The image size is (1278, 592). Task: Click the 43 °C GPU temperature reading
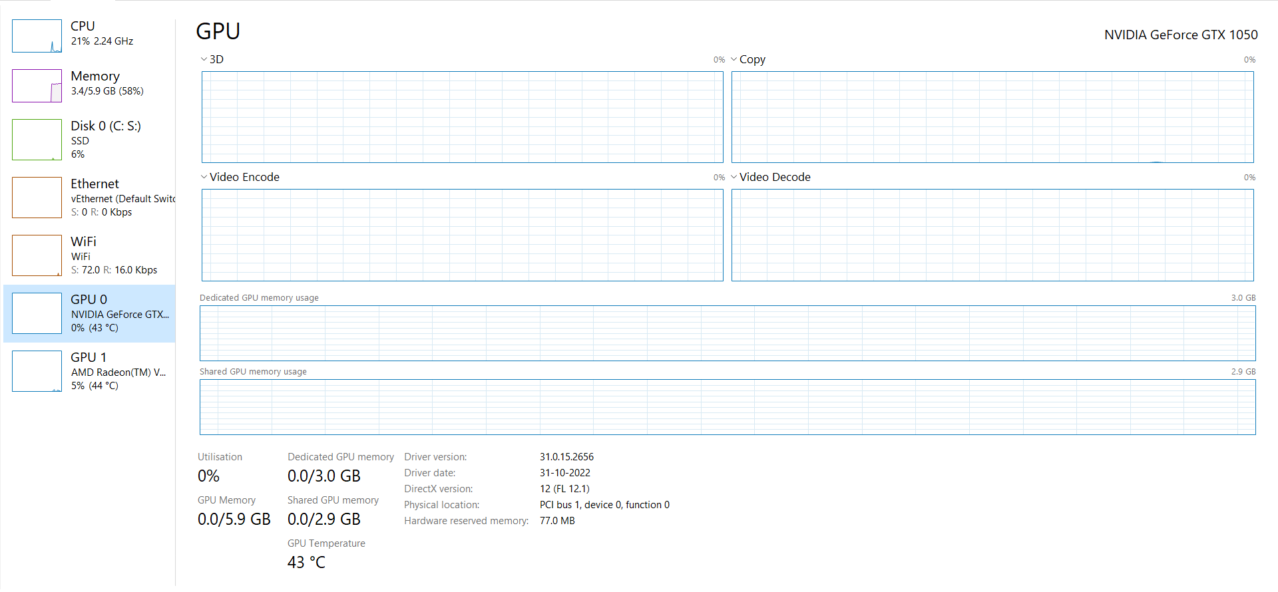coord(306,563)
